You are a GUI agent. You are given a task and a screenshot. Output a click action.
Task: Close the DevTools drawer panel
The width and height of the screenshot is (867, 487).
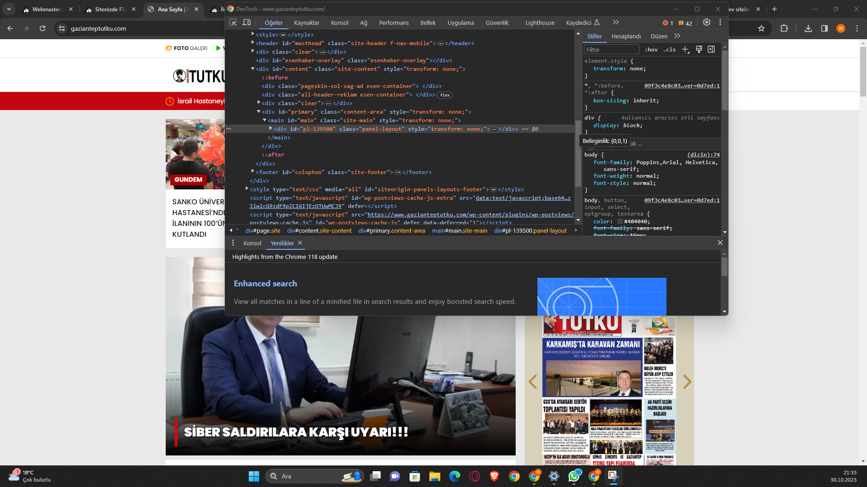(720, 243)
